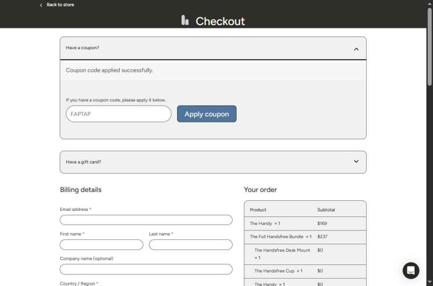Focus the Email address field
The image size is (433, 286).
146,220
